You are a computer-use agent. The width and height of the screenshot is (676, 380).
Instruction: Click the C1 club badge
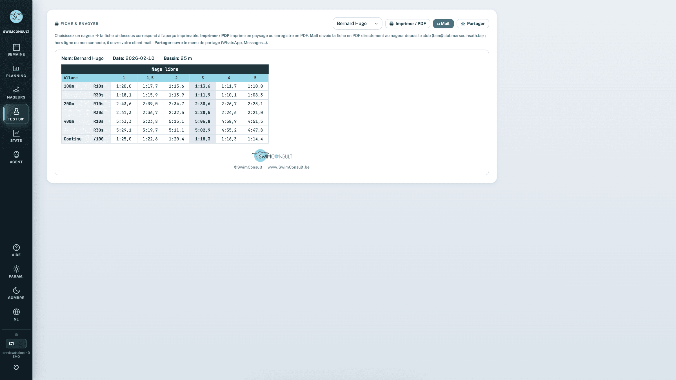coord(16,343)
